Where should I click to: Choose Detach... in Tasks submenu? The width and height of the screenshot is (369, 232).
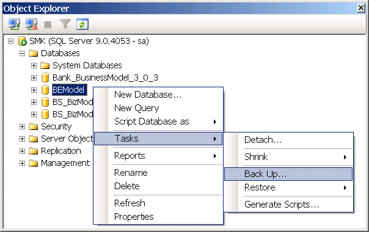click(288, 140)
